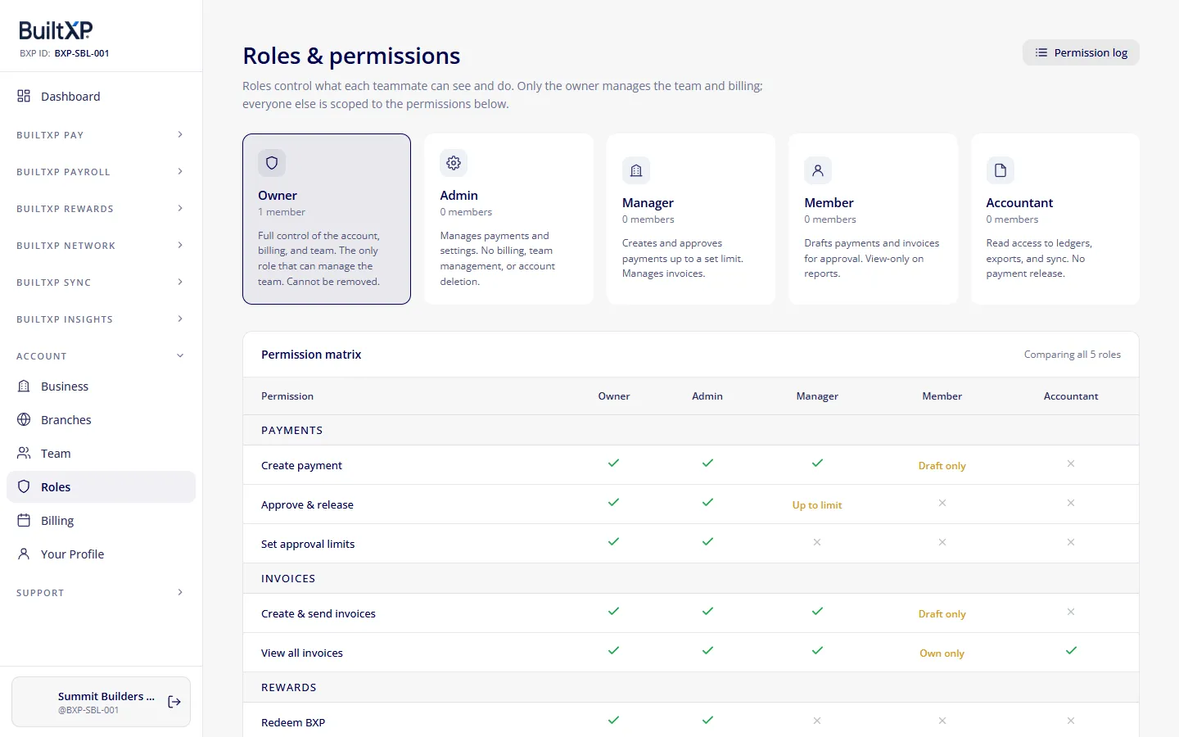Click the Accountant card document icon

click(1001, 170)
